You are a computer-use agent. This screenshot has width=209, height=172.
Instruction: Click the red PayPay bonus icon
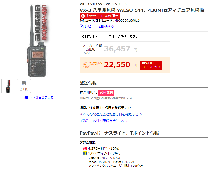coord(85,149)
